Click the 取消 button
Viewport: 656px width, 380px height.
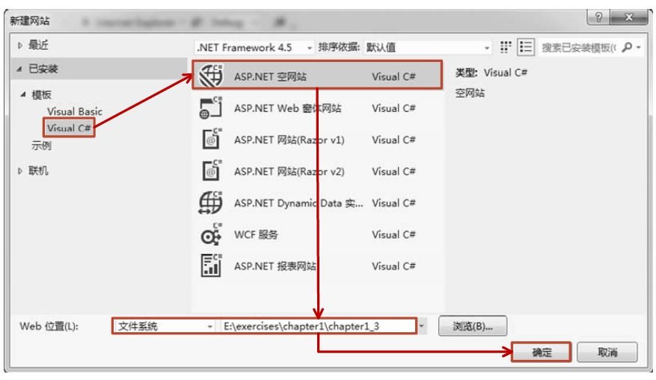pos(607,352)
